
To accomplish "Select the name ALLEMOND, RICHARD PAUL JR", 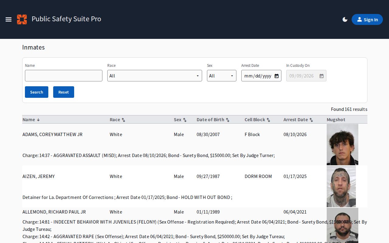I will point(54,212).
